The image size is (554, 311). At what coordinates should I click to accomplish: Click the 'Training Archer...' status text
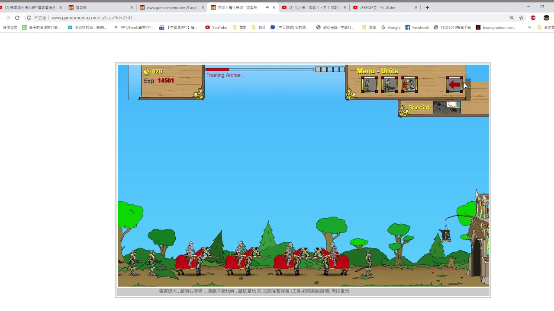225,75
